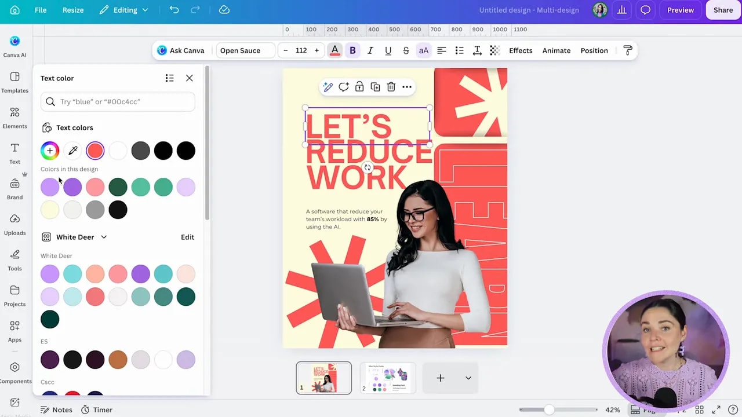The image size is (742, 417).
Task: Duplicate the selected text element
Action: [x=375, y=87]
